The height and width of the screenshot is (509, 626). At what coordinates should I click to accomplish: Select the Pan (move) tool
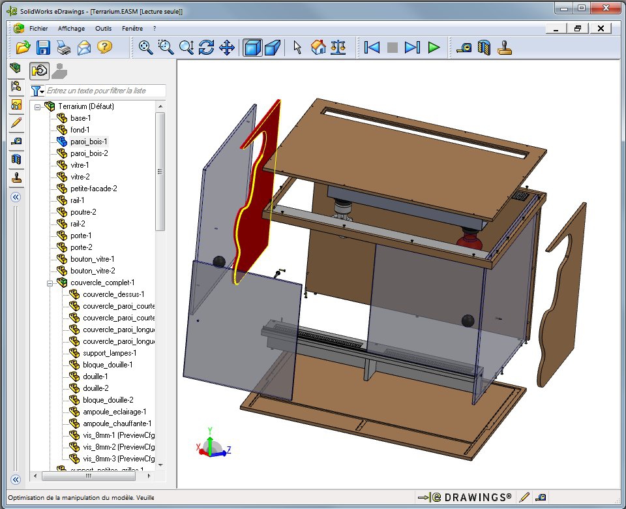226,48
